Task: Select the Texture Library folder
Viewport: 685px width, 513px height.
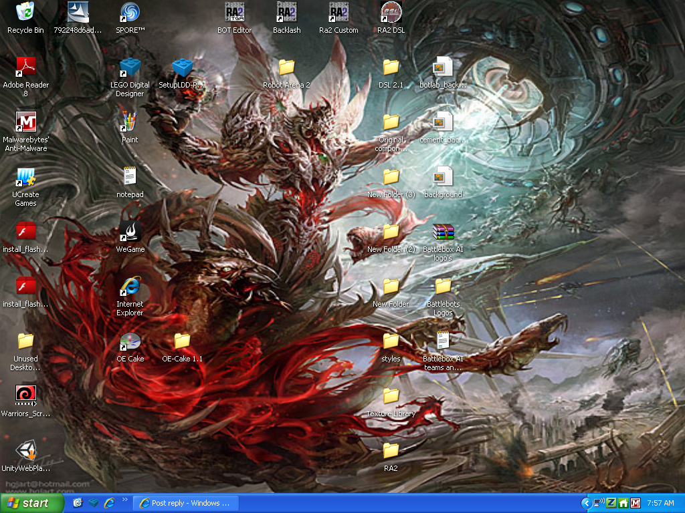Action: 391,395
